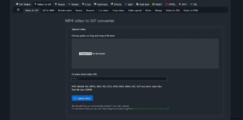Click the film-strip icon in the submenu bar

(18, 10)
